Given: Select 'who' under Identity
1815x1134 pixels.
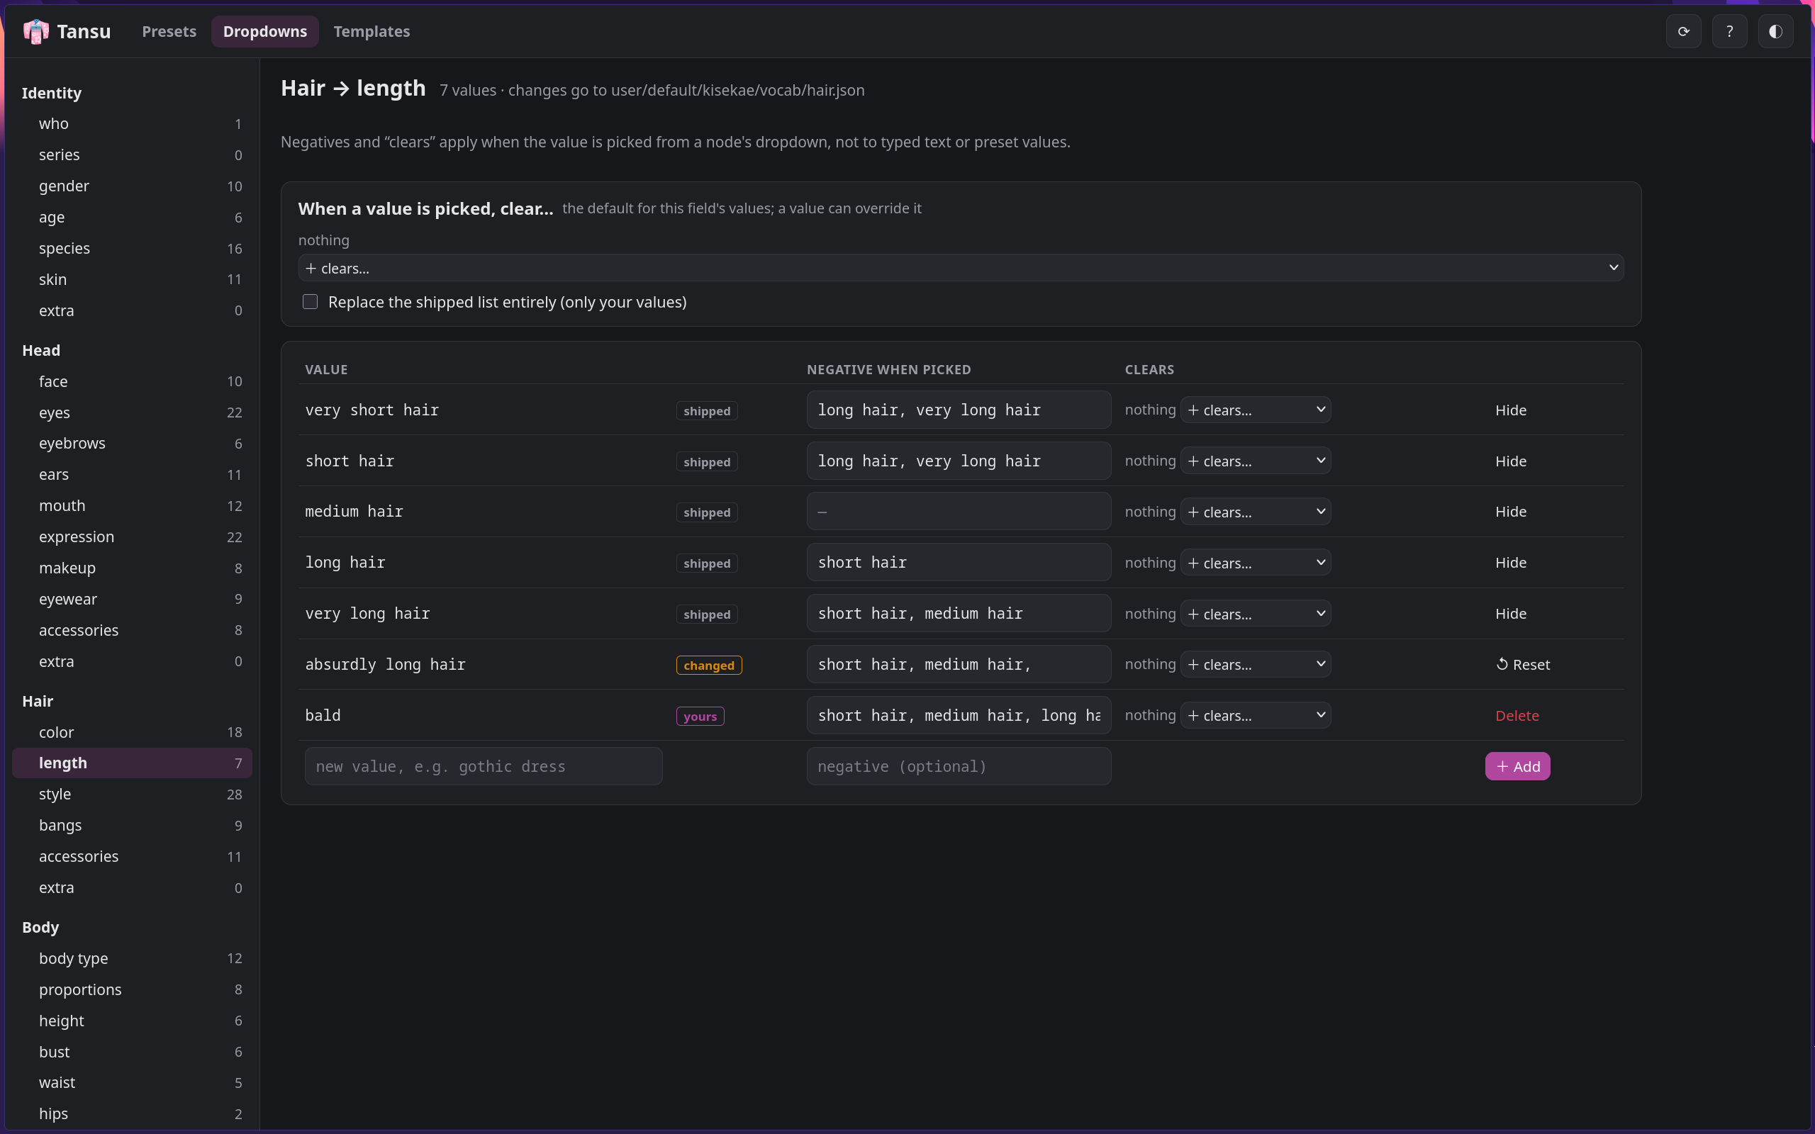Looking at the screenshot, I should click(132, 124).
